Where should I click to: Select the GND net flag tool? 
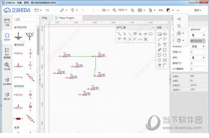click(x=140, y=34)
